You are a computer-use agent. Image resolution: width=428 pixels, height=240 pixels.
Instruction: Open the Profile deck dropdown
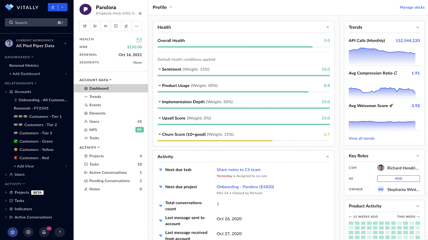click(163, 7)
